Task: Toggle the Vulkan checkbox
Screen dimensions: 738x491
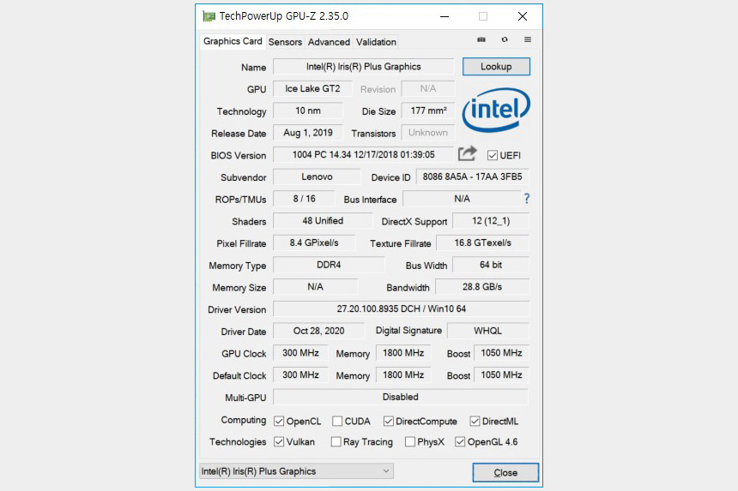Action: pyautogui.click(x=279, y=442)
